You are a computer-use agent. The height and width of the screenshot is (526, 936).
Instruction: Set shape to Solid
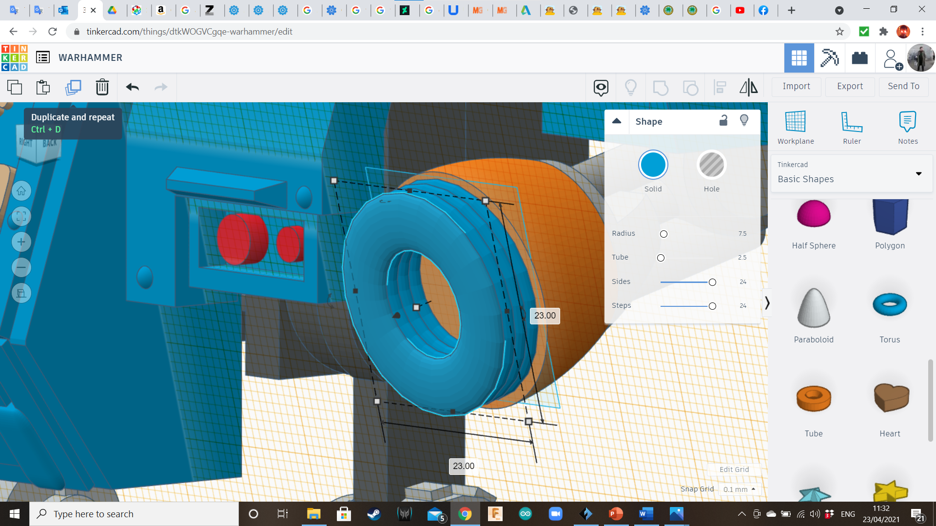tap(653, 165)
